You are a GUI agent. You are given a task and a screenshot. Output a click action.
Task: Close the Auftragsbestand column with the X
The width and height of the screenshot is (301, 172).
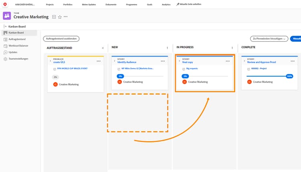pos(102,48)
